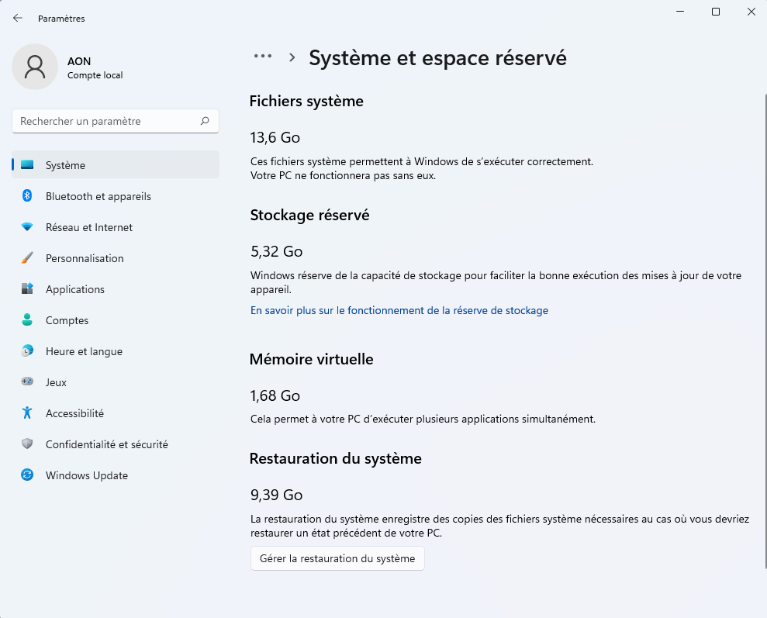
Task: Click the search magnifier icon
Action: point(205,121)
